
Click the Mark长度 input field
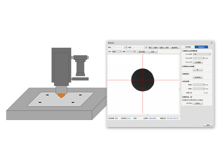[x=199, y=58]
